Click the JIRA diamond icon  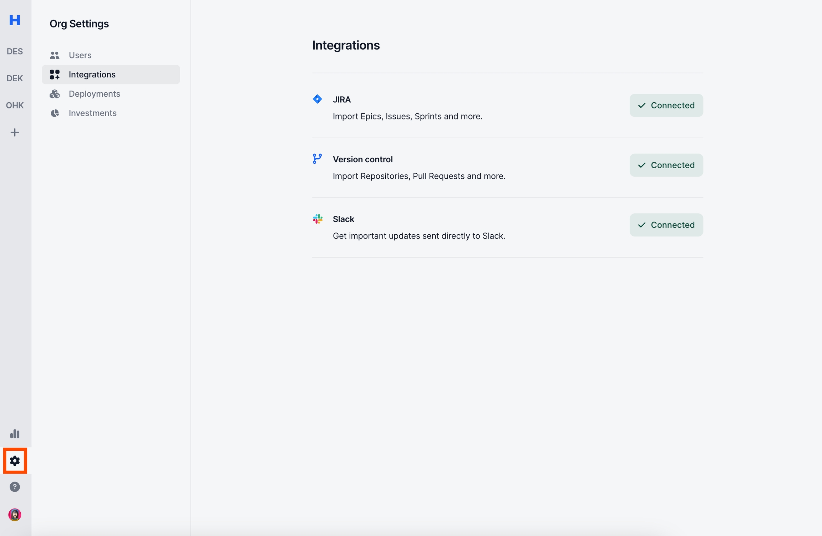coord(317,99)
